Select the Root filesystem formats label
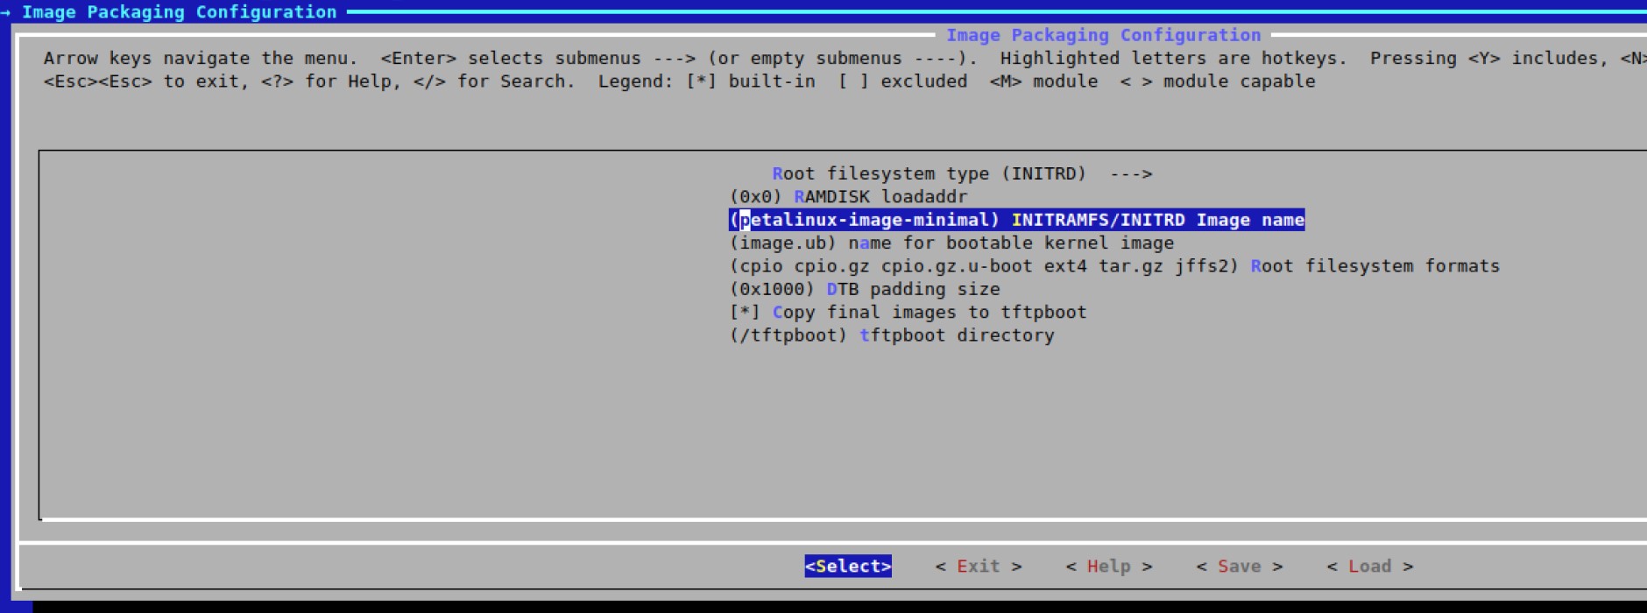This screenshot has width=1647, height=613. 1375,266
